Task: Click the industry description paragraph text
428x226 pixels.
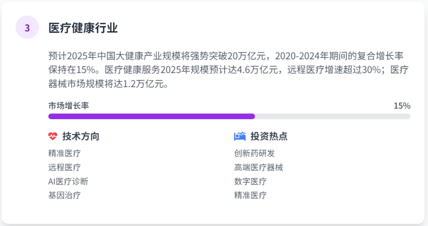Action: point(228,70)
